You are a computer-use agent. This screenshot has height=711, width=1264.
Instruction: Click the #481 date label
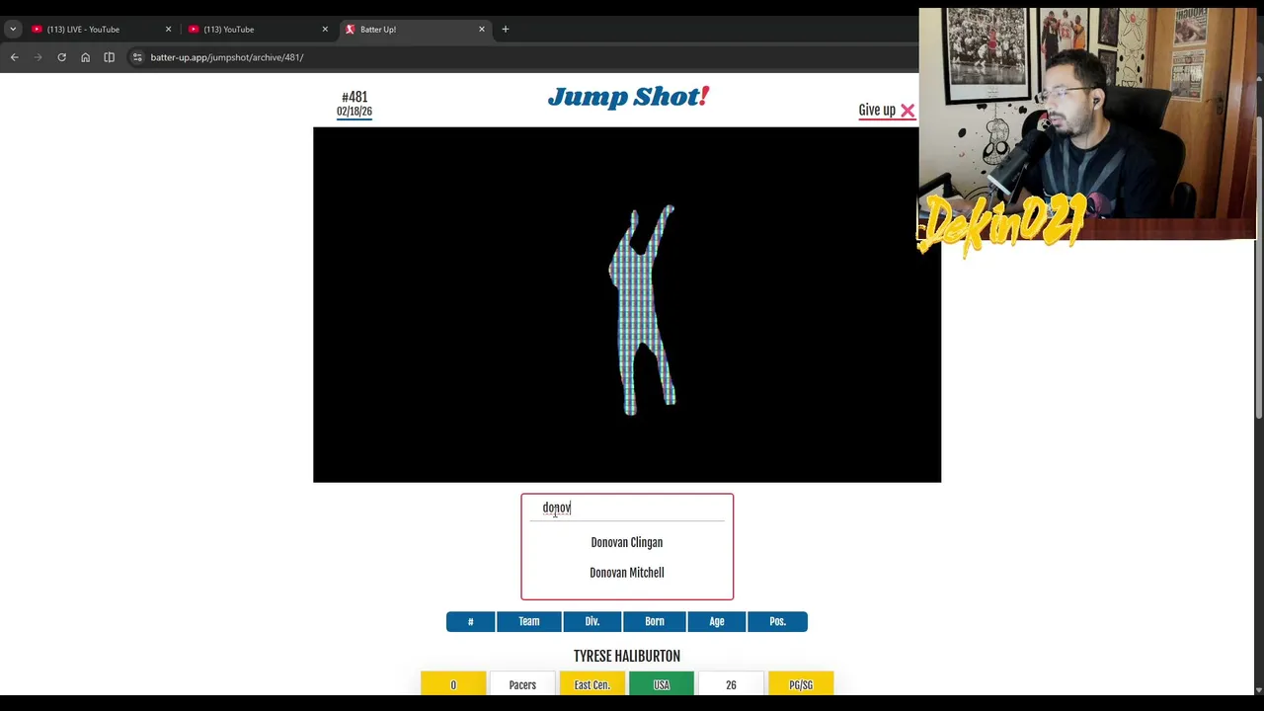point(355,104)
